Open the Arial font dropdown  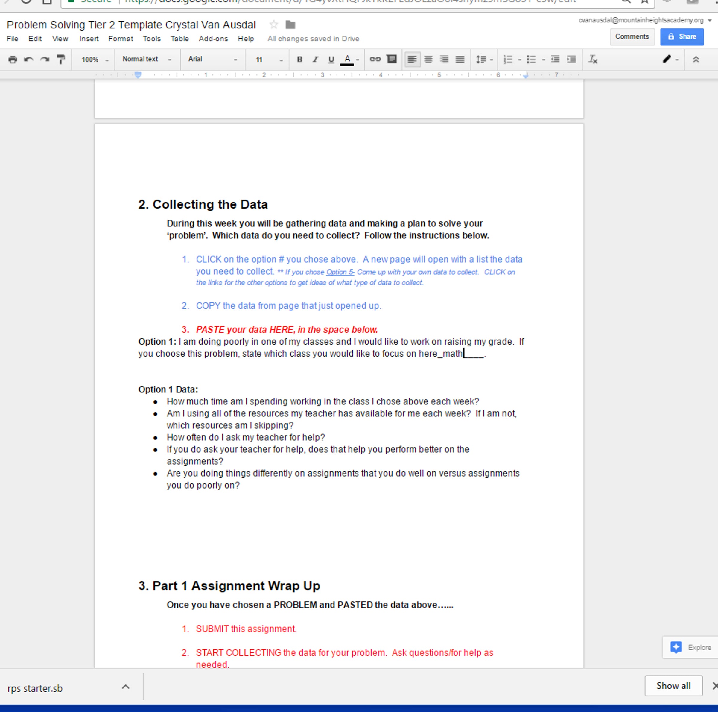(212, 59)
